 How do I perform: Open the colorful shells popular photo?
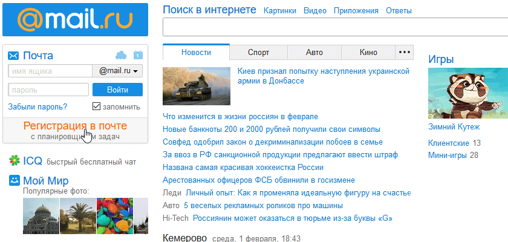click(115, 216)
